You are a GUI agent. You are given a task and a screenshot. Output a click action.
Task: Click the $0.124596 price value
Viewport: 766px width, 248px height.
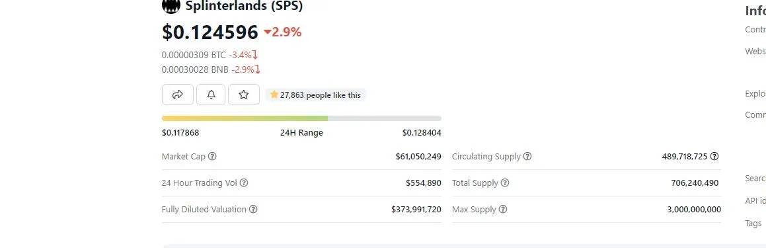pyautogui.click(x=210, y=32)
